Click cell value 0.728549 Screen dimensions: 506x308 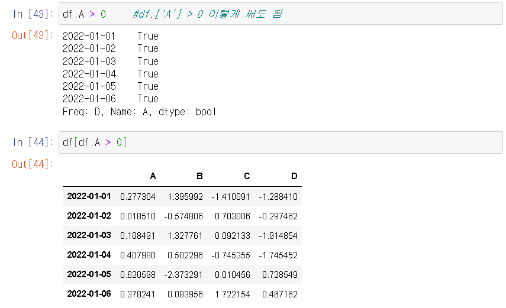[x=280, y=275]
